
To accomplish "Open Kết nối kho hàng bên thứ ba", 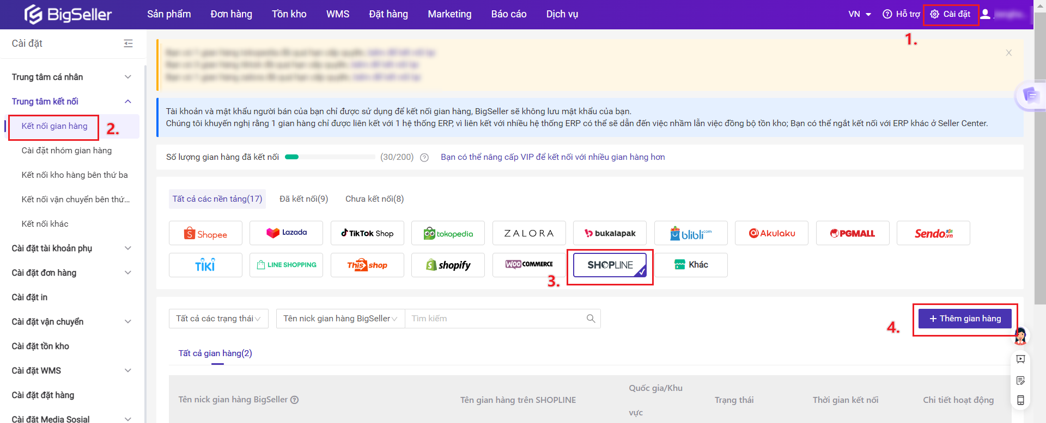I will click(75, 175).
